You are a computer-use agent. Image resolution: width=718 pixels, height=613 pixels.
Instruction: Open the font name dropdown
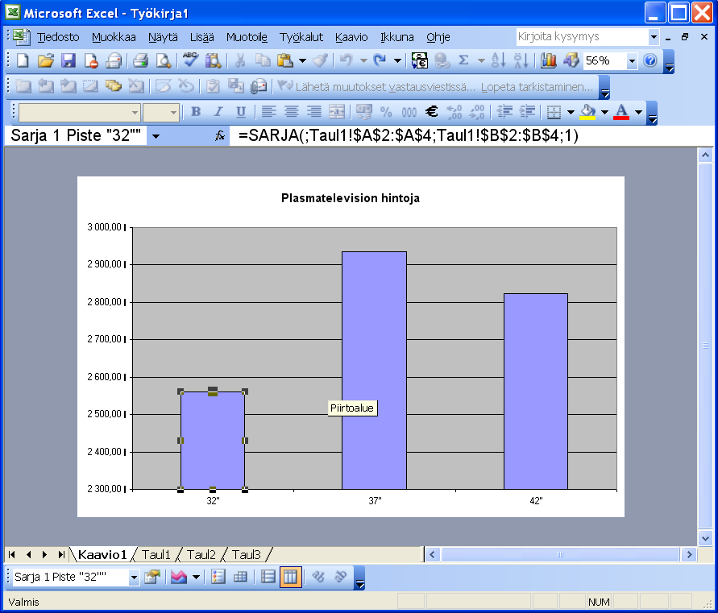pos(135,112)
